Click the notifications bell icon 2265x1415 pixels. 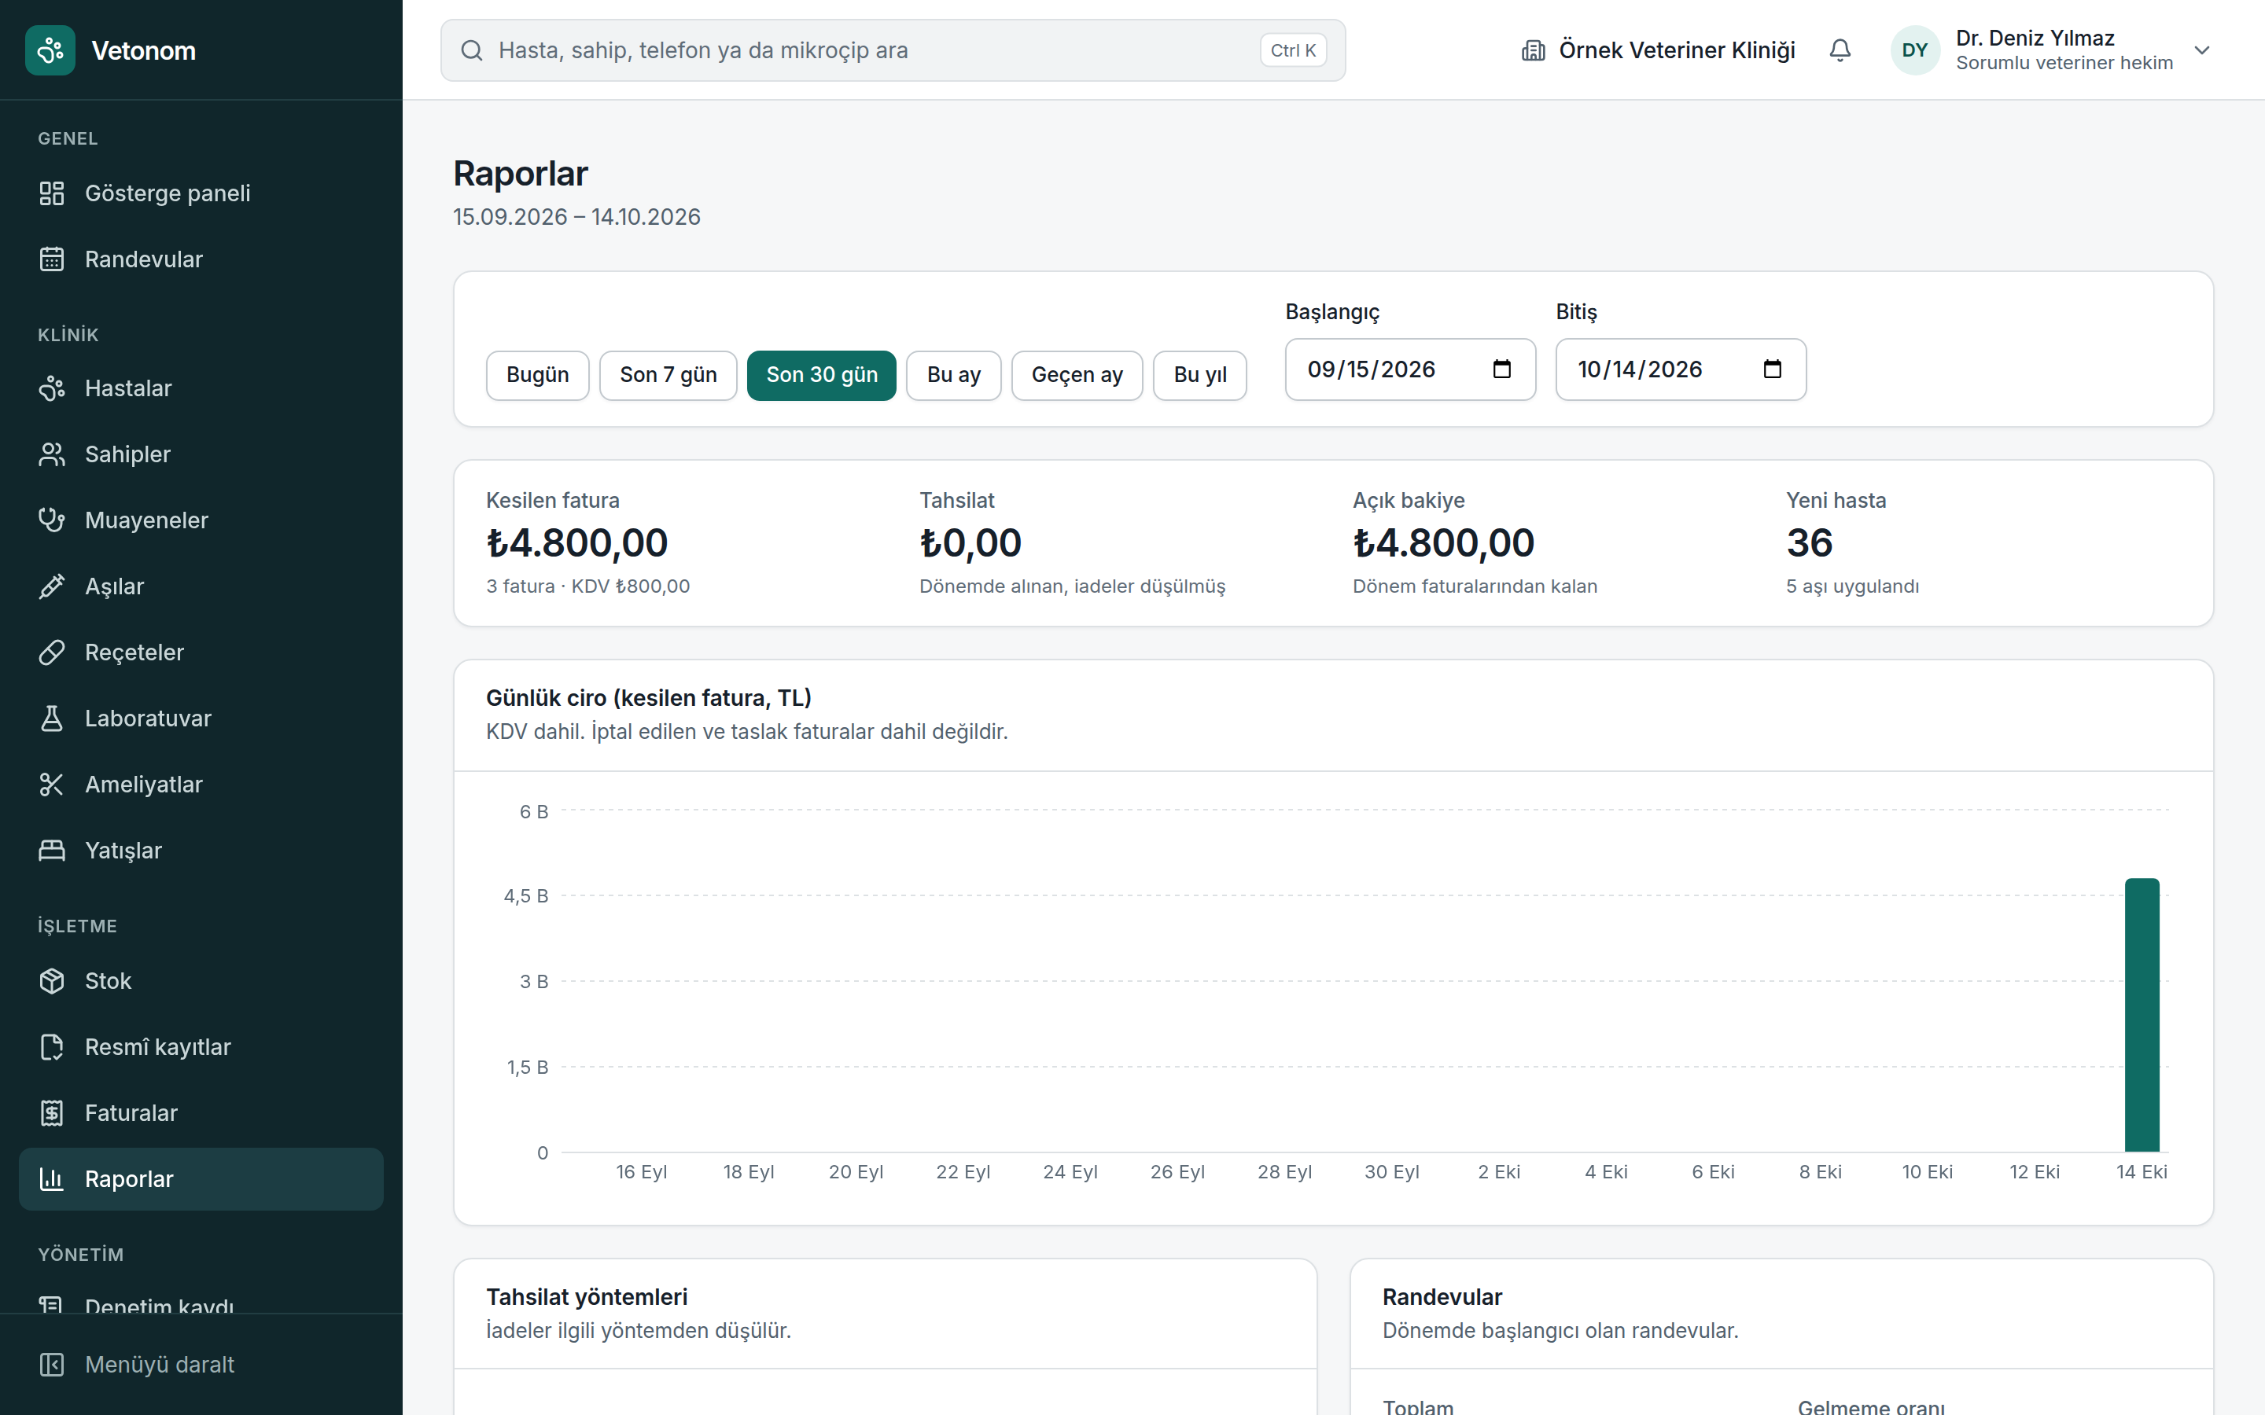[x=1840, y=50]
